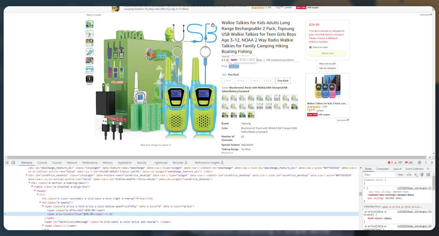
Task: Switch to the Network tab
Action: point(72,163)
